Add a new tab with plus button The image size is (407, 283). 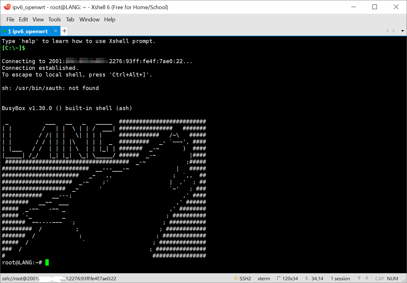[65, 31]
